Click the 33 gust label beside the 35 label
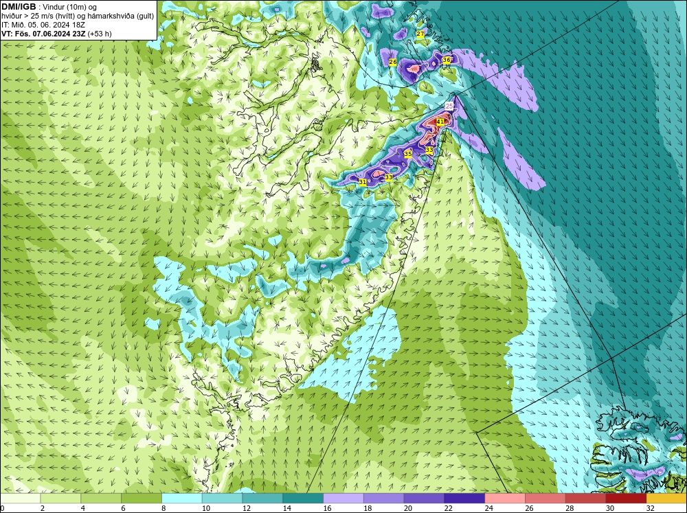Viewport: 687px width, 513px height. 429,150
